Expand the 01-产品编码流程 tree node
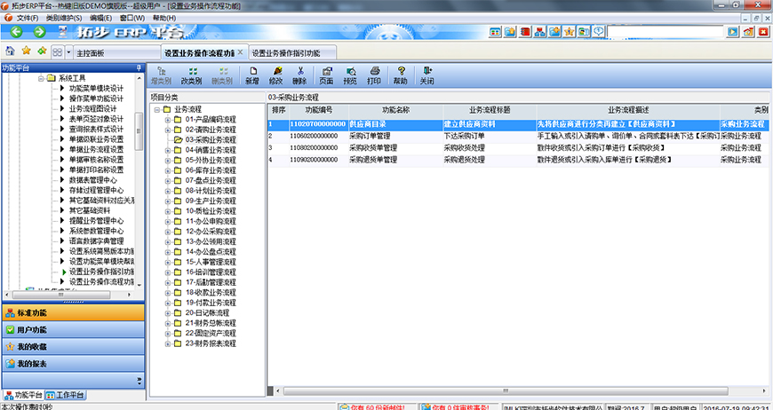773x410 pixels. pos(167,119)
